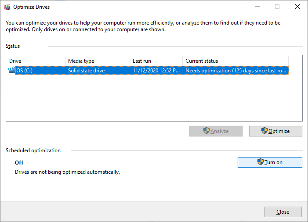
Task: Sort by the Drive column header
Action: click(x=35, y=61)
